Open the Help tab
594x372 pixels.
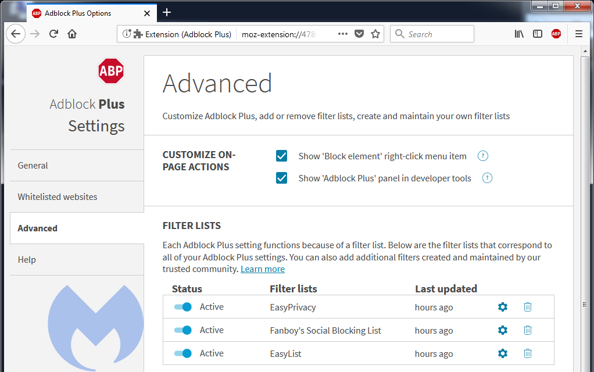77,260
